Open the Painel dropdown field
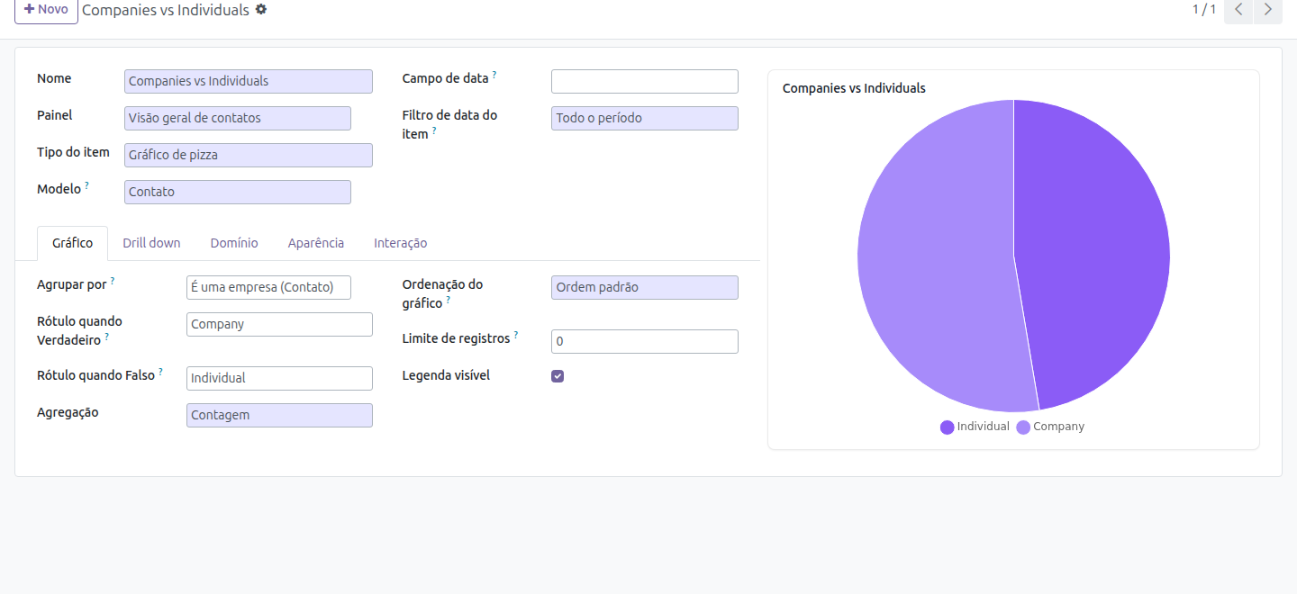 [238, 118]
